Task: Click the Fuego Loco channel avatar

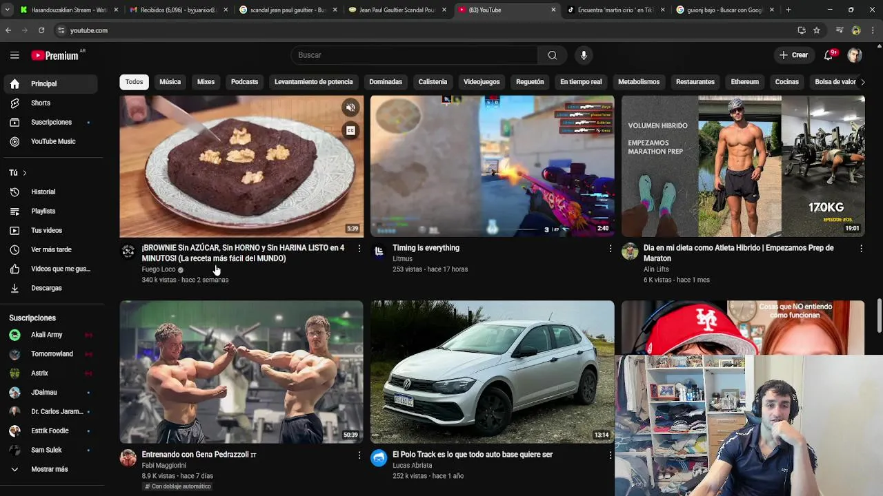Action: (128, 251)
